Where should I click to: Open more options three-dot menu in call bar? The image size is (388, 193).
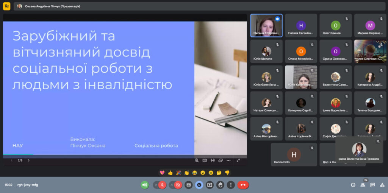pyautogui.click(x=231, y=185)
